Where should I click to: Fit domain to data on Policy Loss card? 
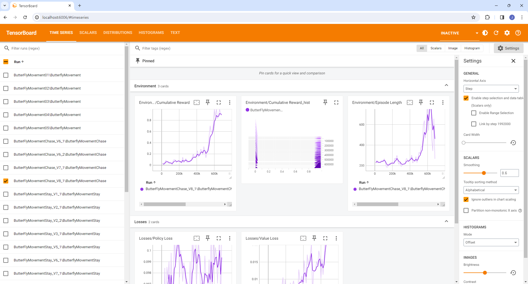coord(197,238)
